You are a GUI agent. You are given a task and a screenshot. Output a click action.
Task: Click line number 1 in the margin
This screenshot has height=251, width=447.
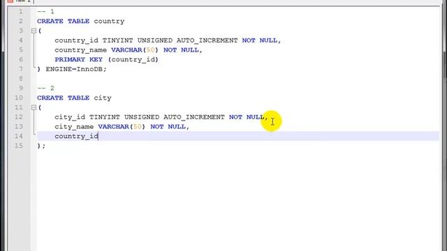click(21, 12)
